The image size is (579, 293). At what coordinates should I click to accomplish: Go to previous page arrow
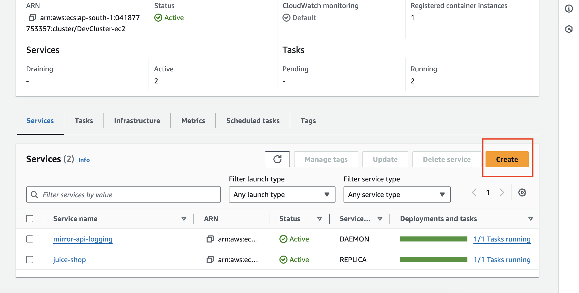point(474,193)
